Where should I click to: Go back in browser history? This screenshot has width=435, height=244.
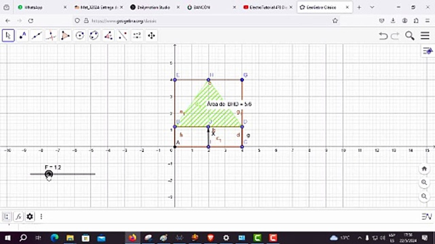point(8,21)
